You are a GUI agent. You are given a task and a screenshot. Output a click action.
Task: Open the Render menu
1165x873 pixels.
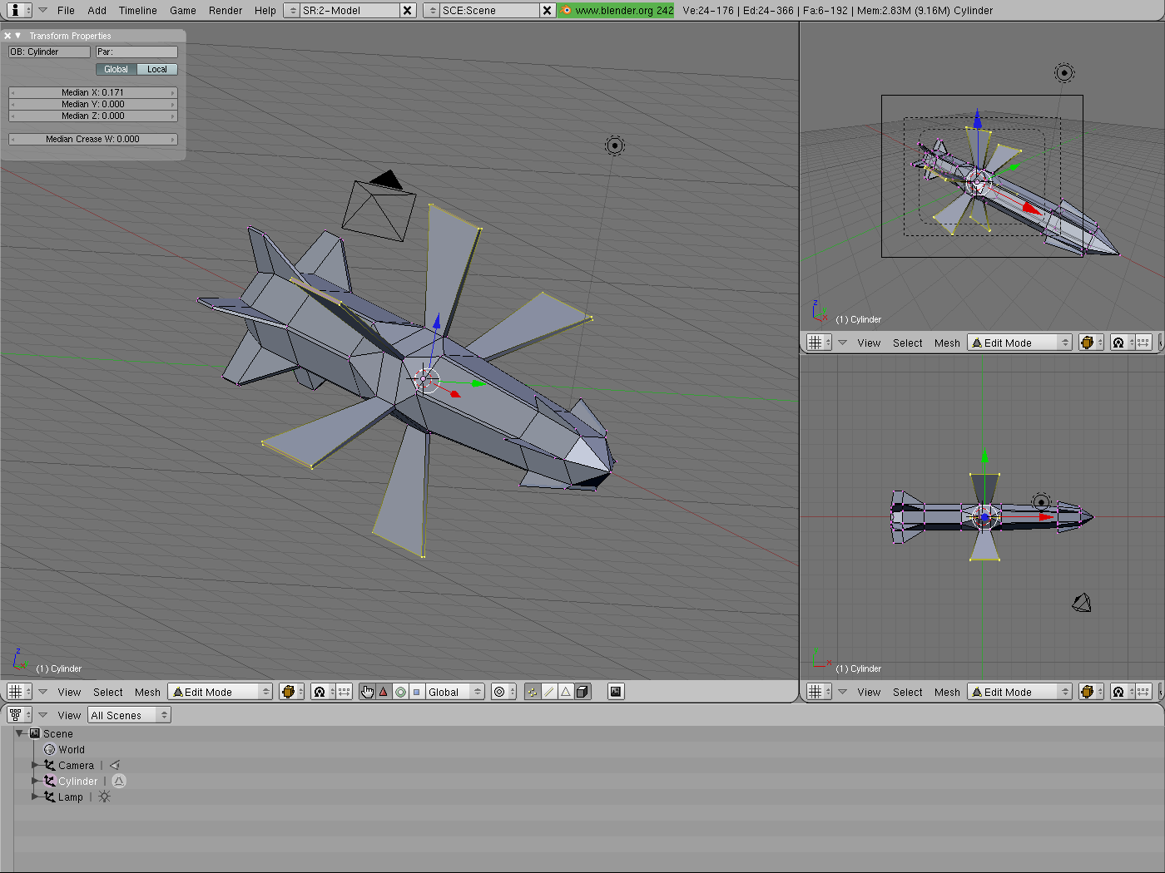(x=226, y=11)
